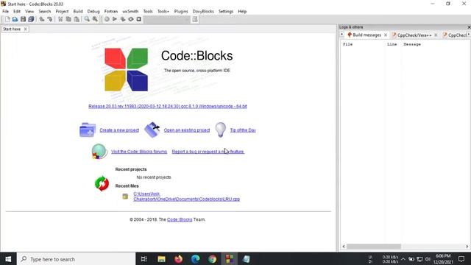Open the Project menu

point(62,12)
